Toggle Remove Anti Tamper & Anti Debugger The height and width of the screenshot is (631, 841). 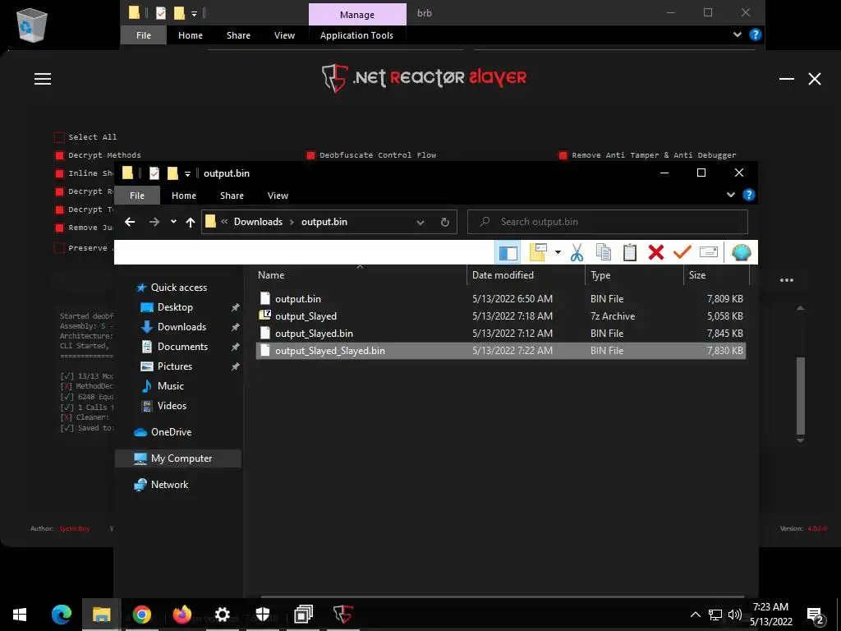(563, 155)
